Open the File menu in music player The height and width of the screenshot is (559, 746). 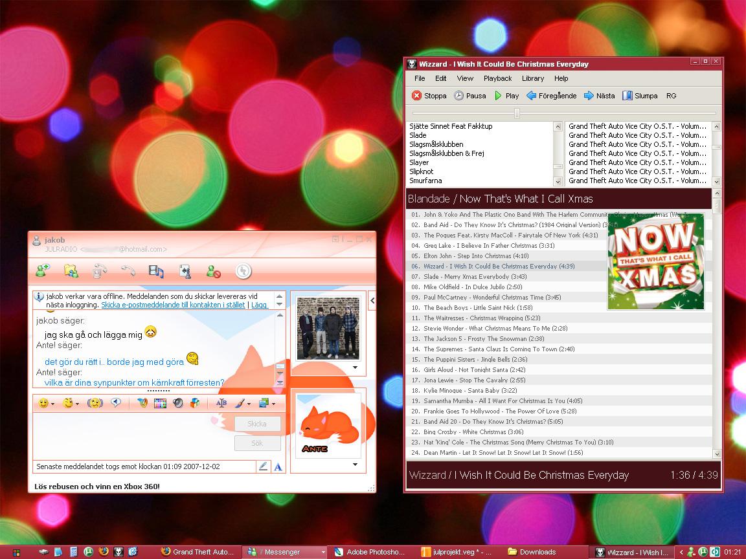[420, 78]
